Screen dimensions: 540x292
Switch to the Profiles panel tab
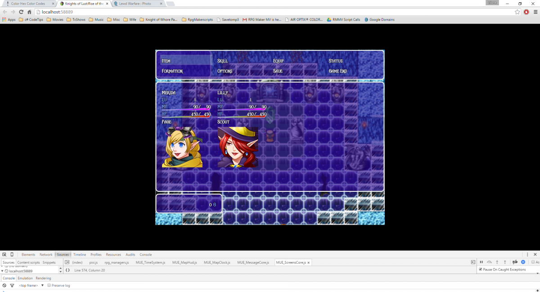pos(96,254)
